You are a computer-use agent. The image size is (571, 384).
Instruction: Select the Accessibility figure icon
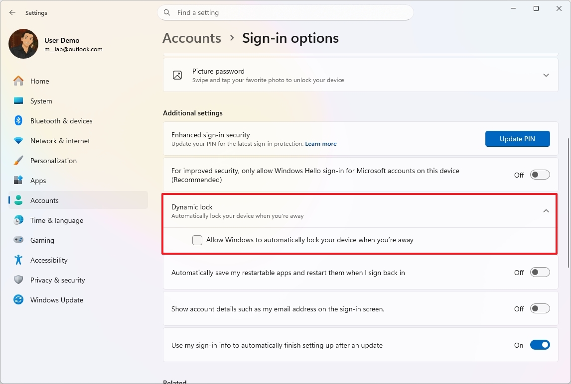18,260
